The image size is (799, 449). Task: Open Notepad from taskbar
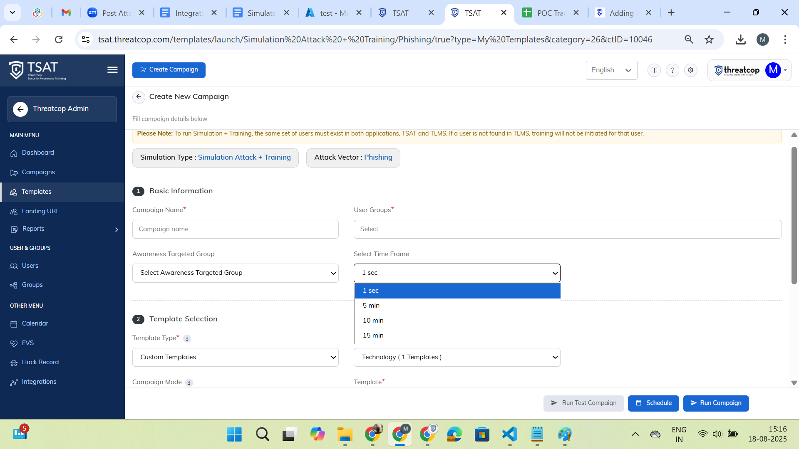click(537, 434)
